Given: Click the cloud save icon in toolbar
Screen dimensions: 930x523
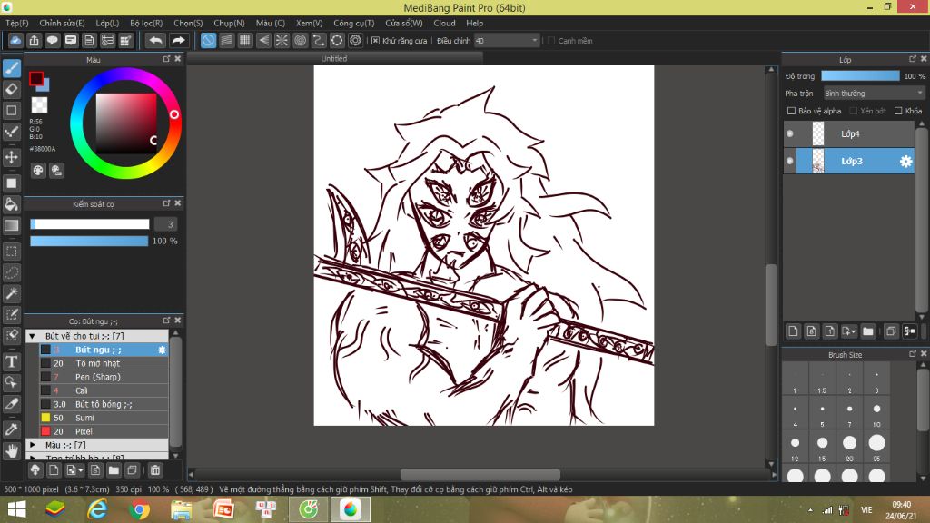Looking at the screenshot, I should pyautogui.click(x=15, y=40).
